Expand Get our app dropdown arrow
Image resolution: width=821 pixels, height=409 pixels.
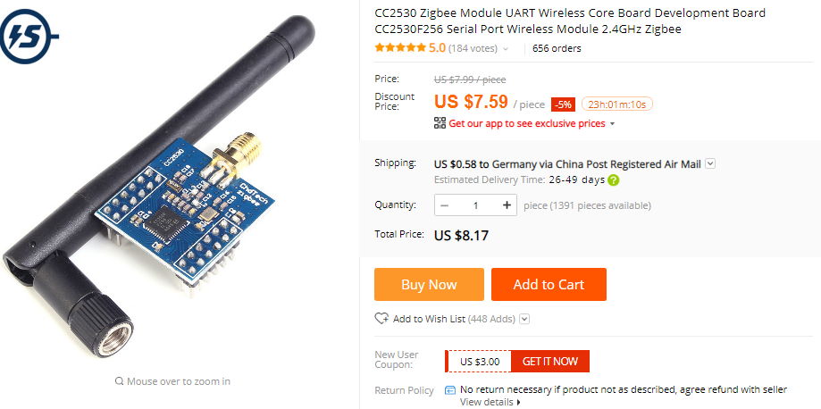pos(613,124)
